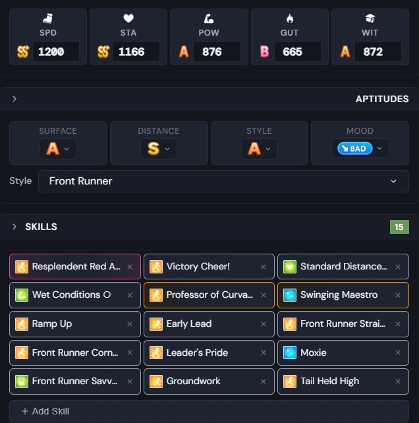Screen dimensions: 419x423
Task: Click the Groundwork skill name
Action: pos(193,381)
